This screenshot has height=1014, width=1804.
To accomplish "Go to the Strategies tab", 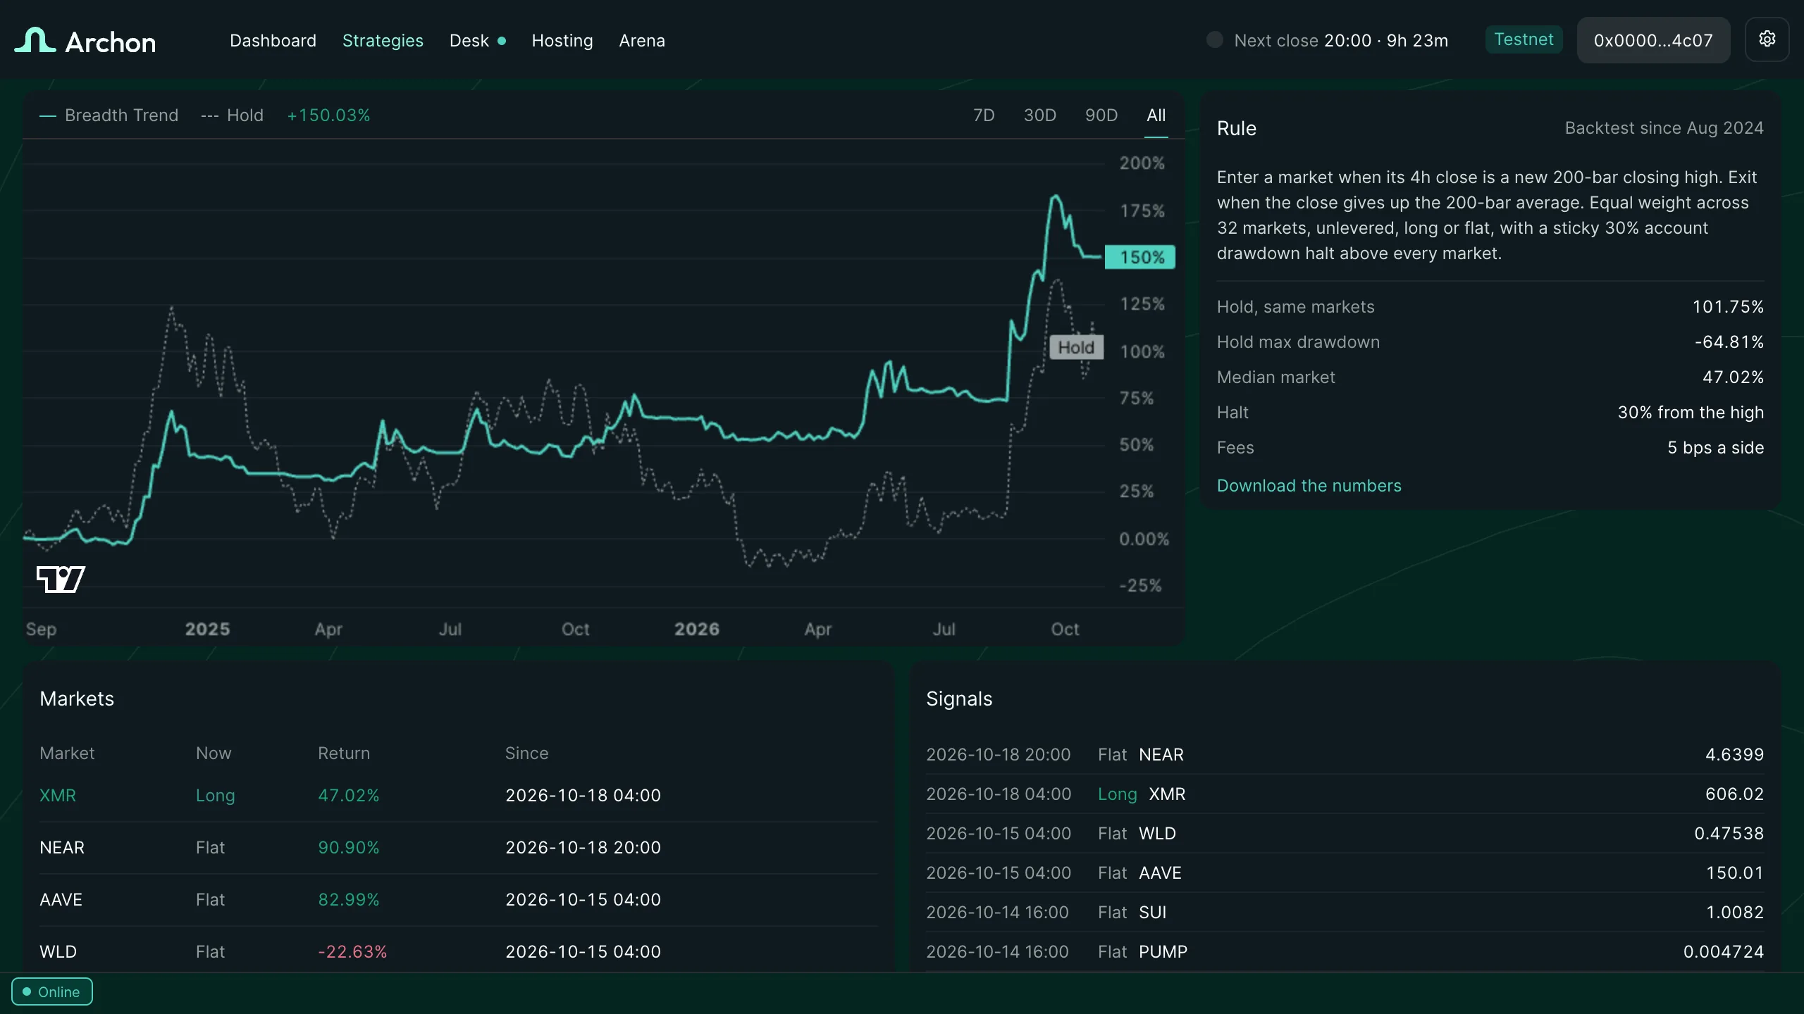I will (383, 41).
